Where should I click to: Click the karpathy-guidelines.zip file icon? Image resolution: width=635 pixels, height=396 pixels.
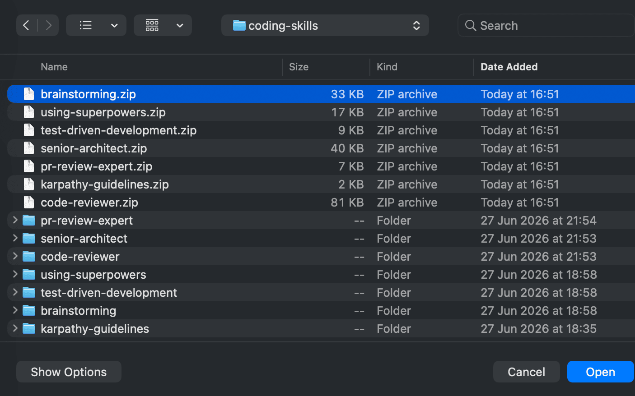tap(29, 184)
